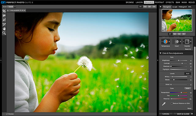Open the Resize module
The width and height of the screenshot is (196, 116).
[x=191, y=2]
